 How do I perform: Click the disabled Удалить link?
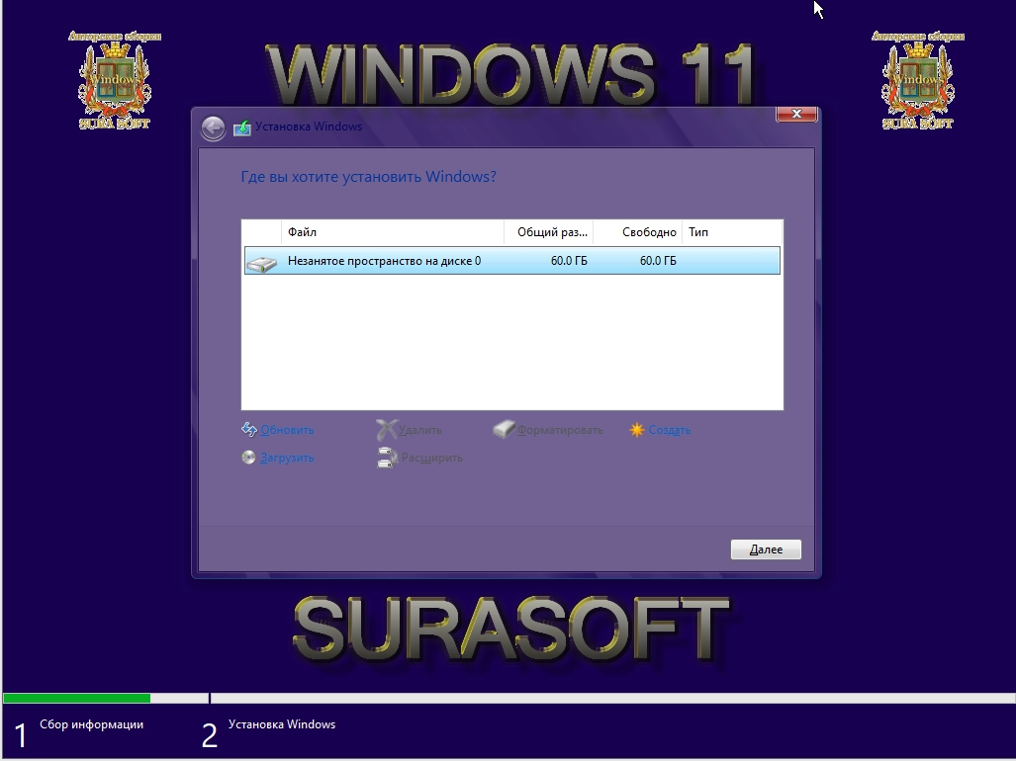pos(419,430)
